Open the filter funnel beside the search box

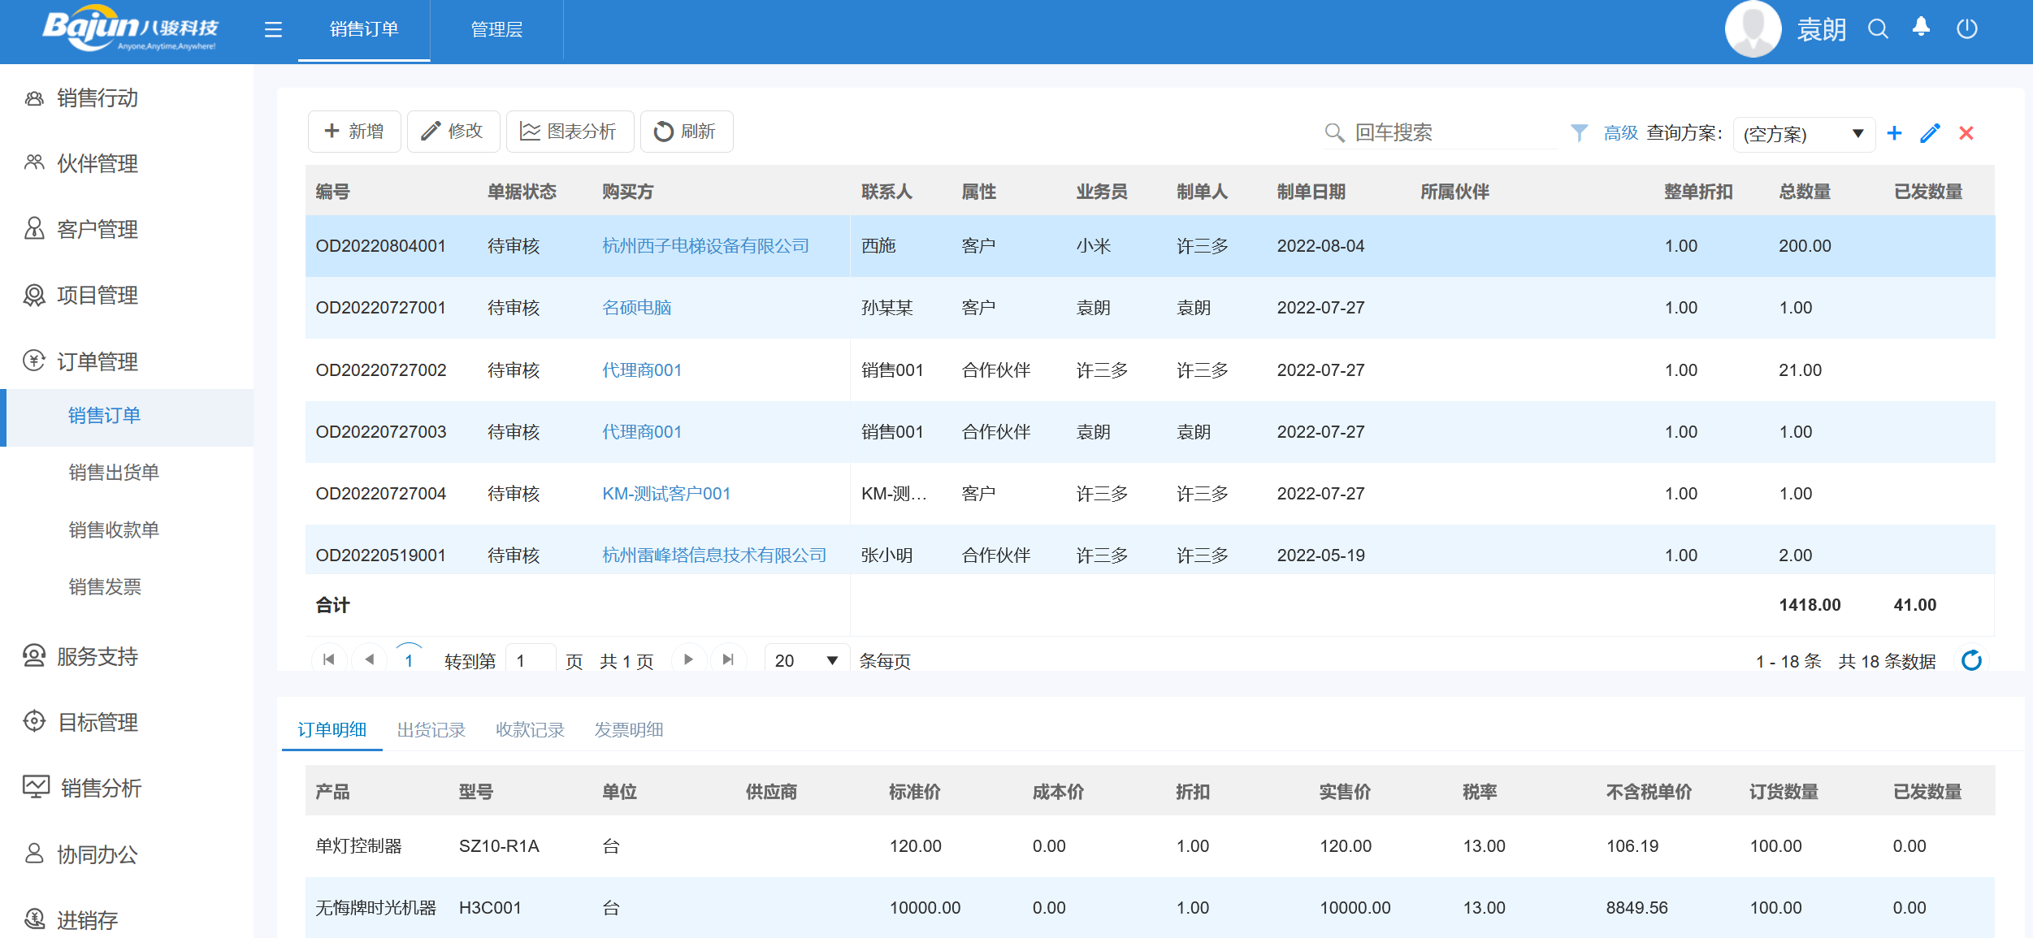(x=1580, y=132)
